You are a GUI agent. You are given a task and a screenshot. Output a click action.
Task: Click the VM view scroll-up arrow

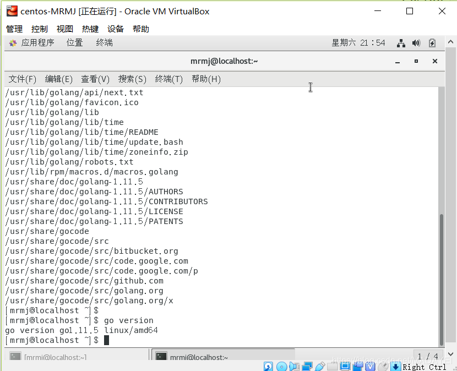click(x=450, y=42)
